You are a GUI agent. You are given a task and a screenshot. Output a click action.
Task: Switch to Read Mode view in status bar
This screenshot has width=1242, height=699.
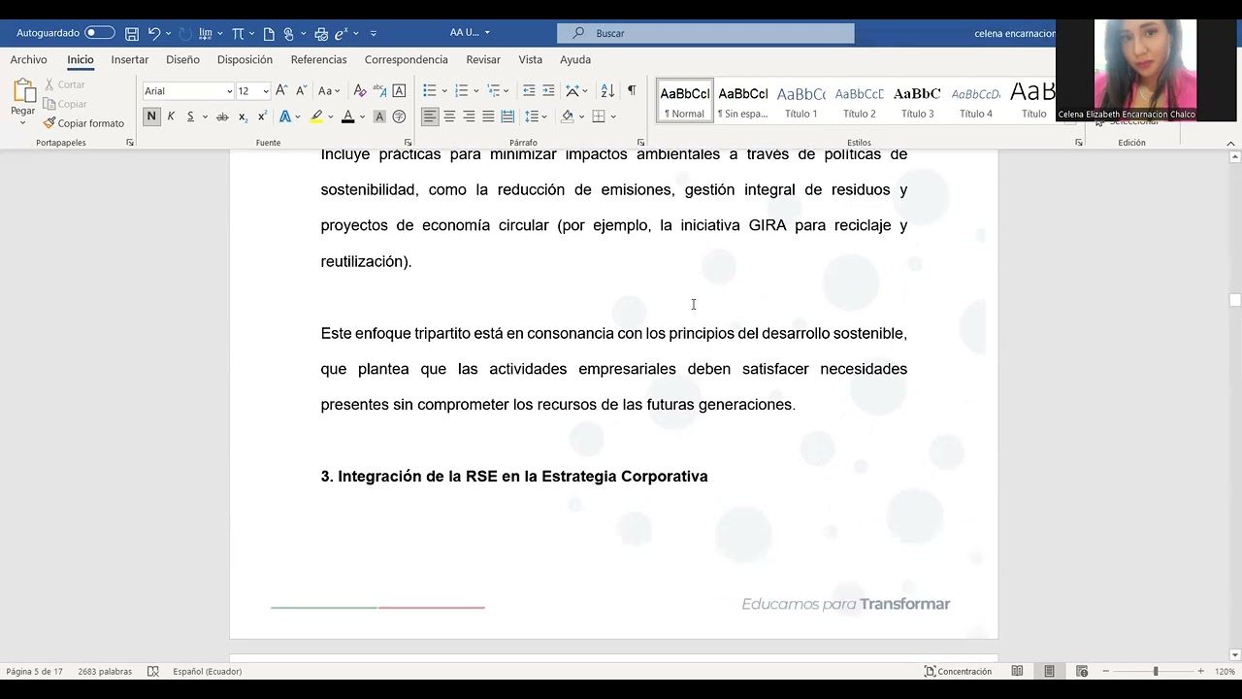pyautogui.click(x=1017, y=671)
